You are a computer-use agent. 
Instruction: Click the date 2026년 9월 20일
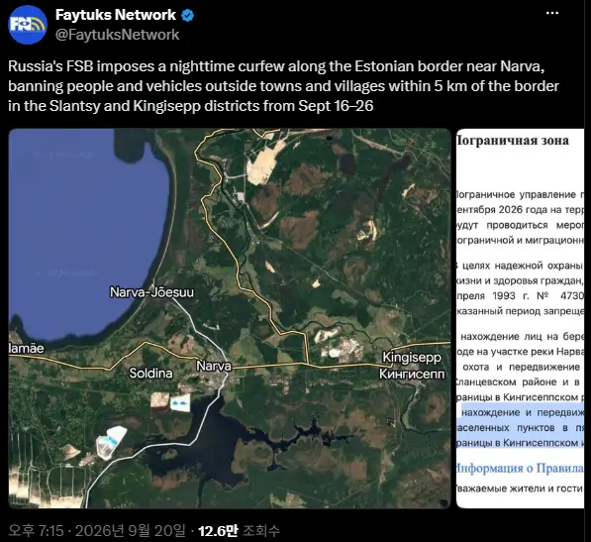pyautogui.click(x=130, y=531)
